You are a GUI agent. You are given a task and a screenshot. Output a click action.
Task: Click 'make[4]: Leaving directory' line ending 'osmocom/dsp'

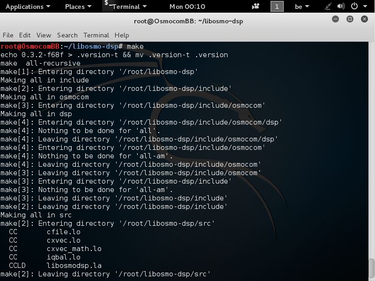[x=139, y=139]
